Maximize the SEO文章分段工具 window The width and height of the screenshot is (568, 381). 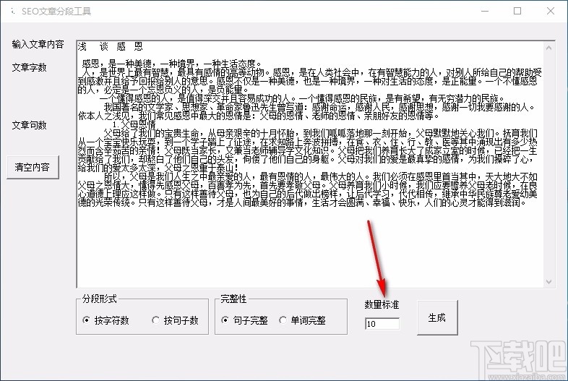[x=517, y=11]
